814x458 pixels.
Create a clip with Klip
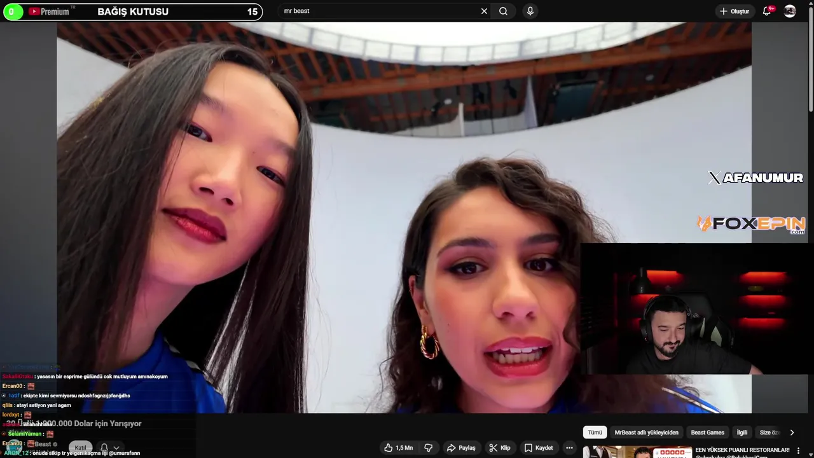coord(499,448)
